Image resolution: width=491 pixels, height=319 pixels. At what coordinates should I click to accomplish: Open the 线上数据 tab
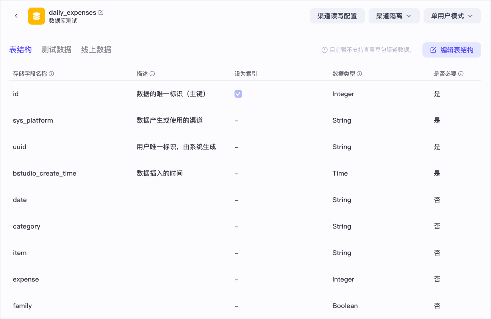96,50
